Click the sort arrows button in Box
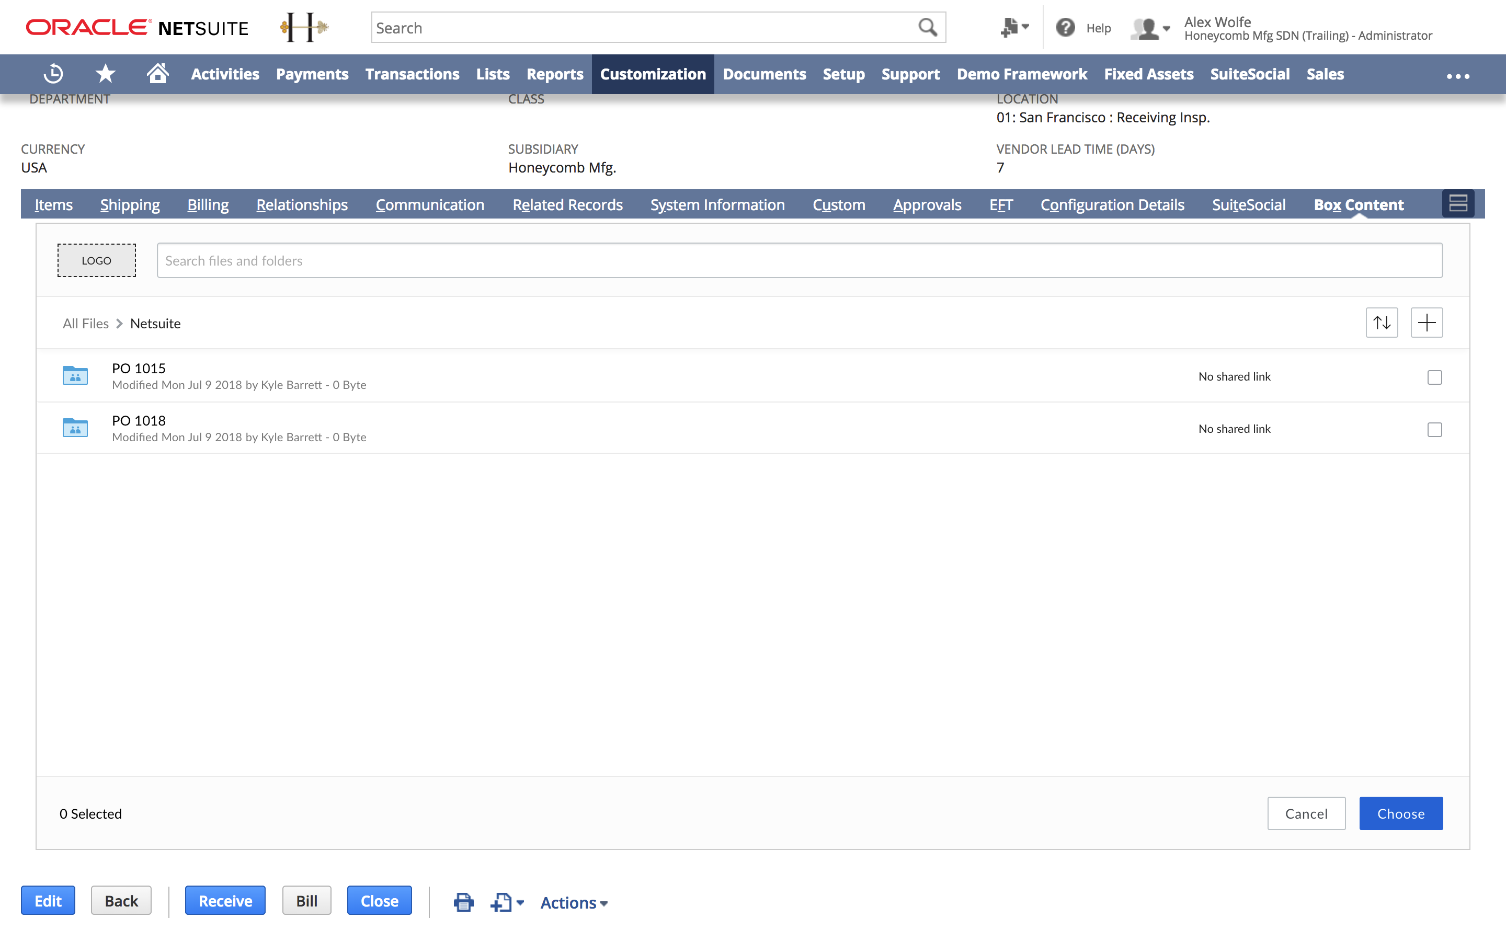The width and height of the screenshot is (1506, 941). click(x=1382, y=323)
